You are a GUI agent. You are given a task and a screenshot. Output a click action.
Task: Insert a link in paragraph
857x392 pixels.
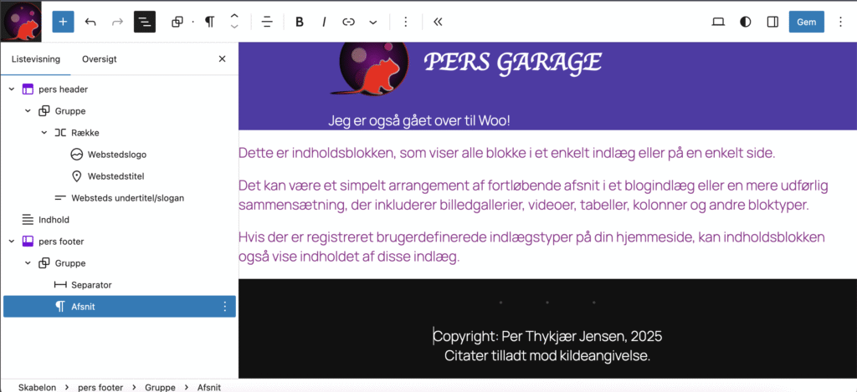coord(349,22)
